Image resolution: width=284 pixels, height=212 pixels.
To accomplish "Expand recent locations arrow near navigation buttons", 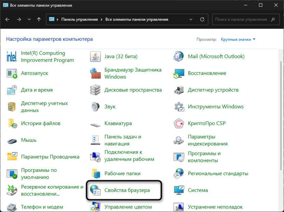I will point(29,19).
